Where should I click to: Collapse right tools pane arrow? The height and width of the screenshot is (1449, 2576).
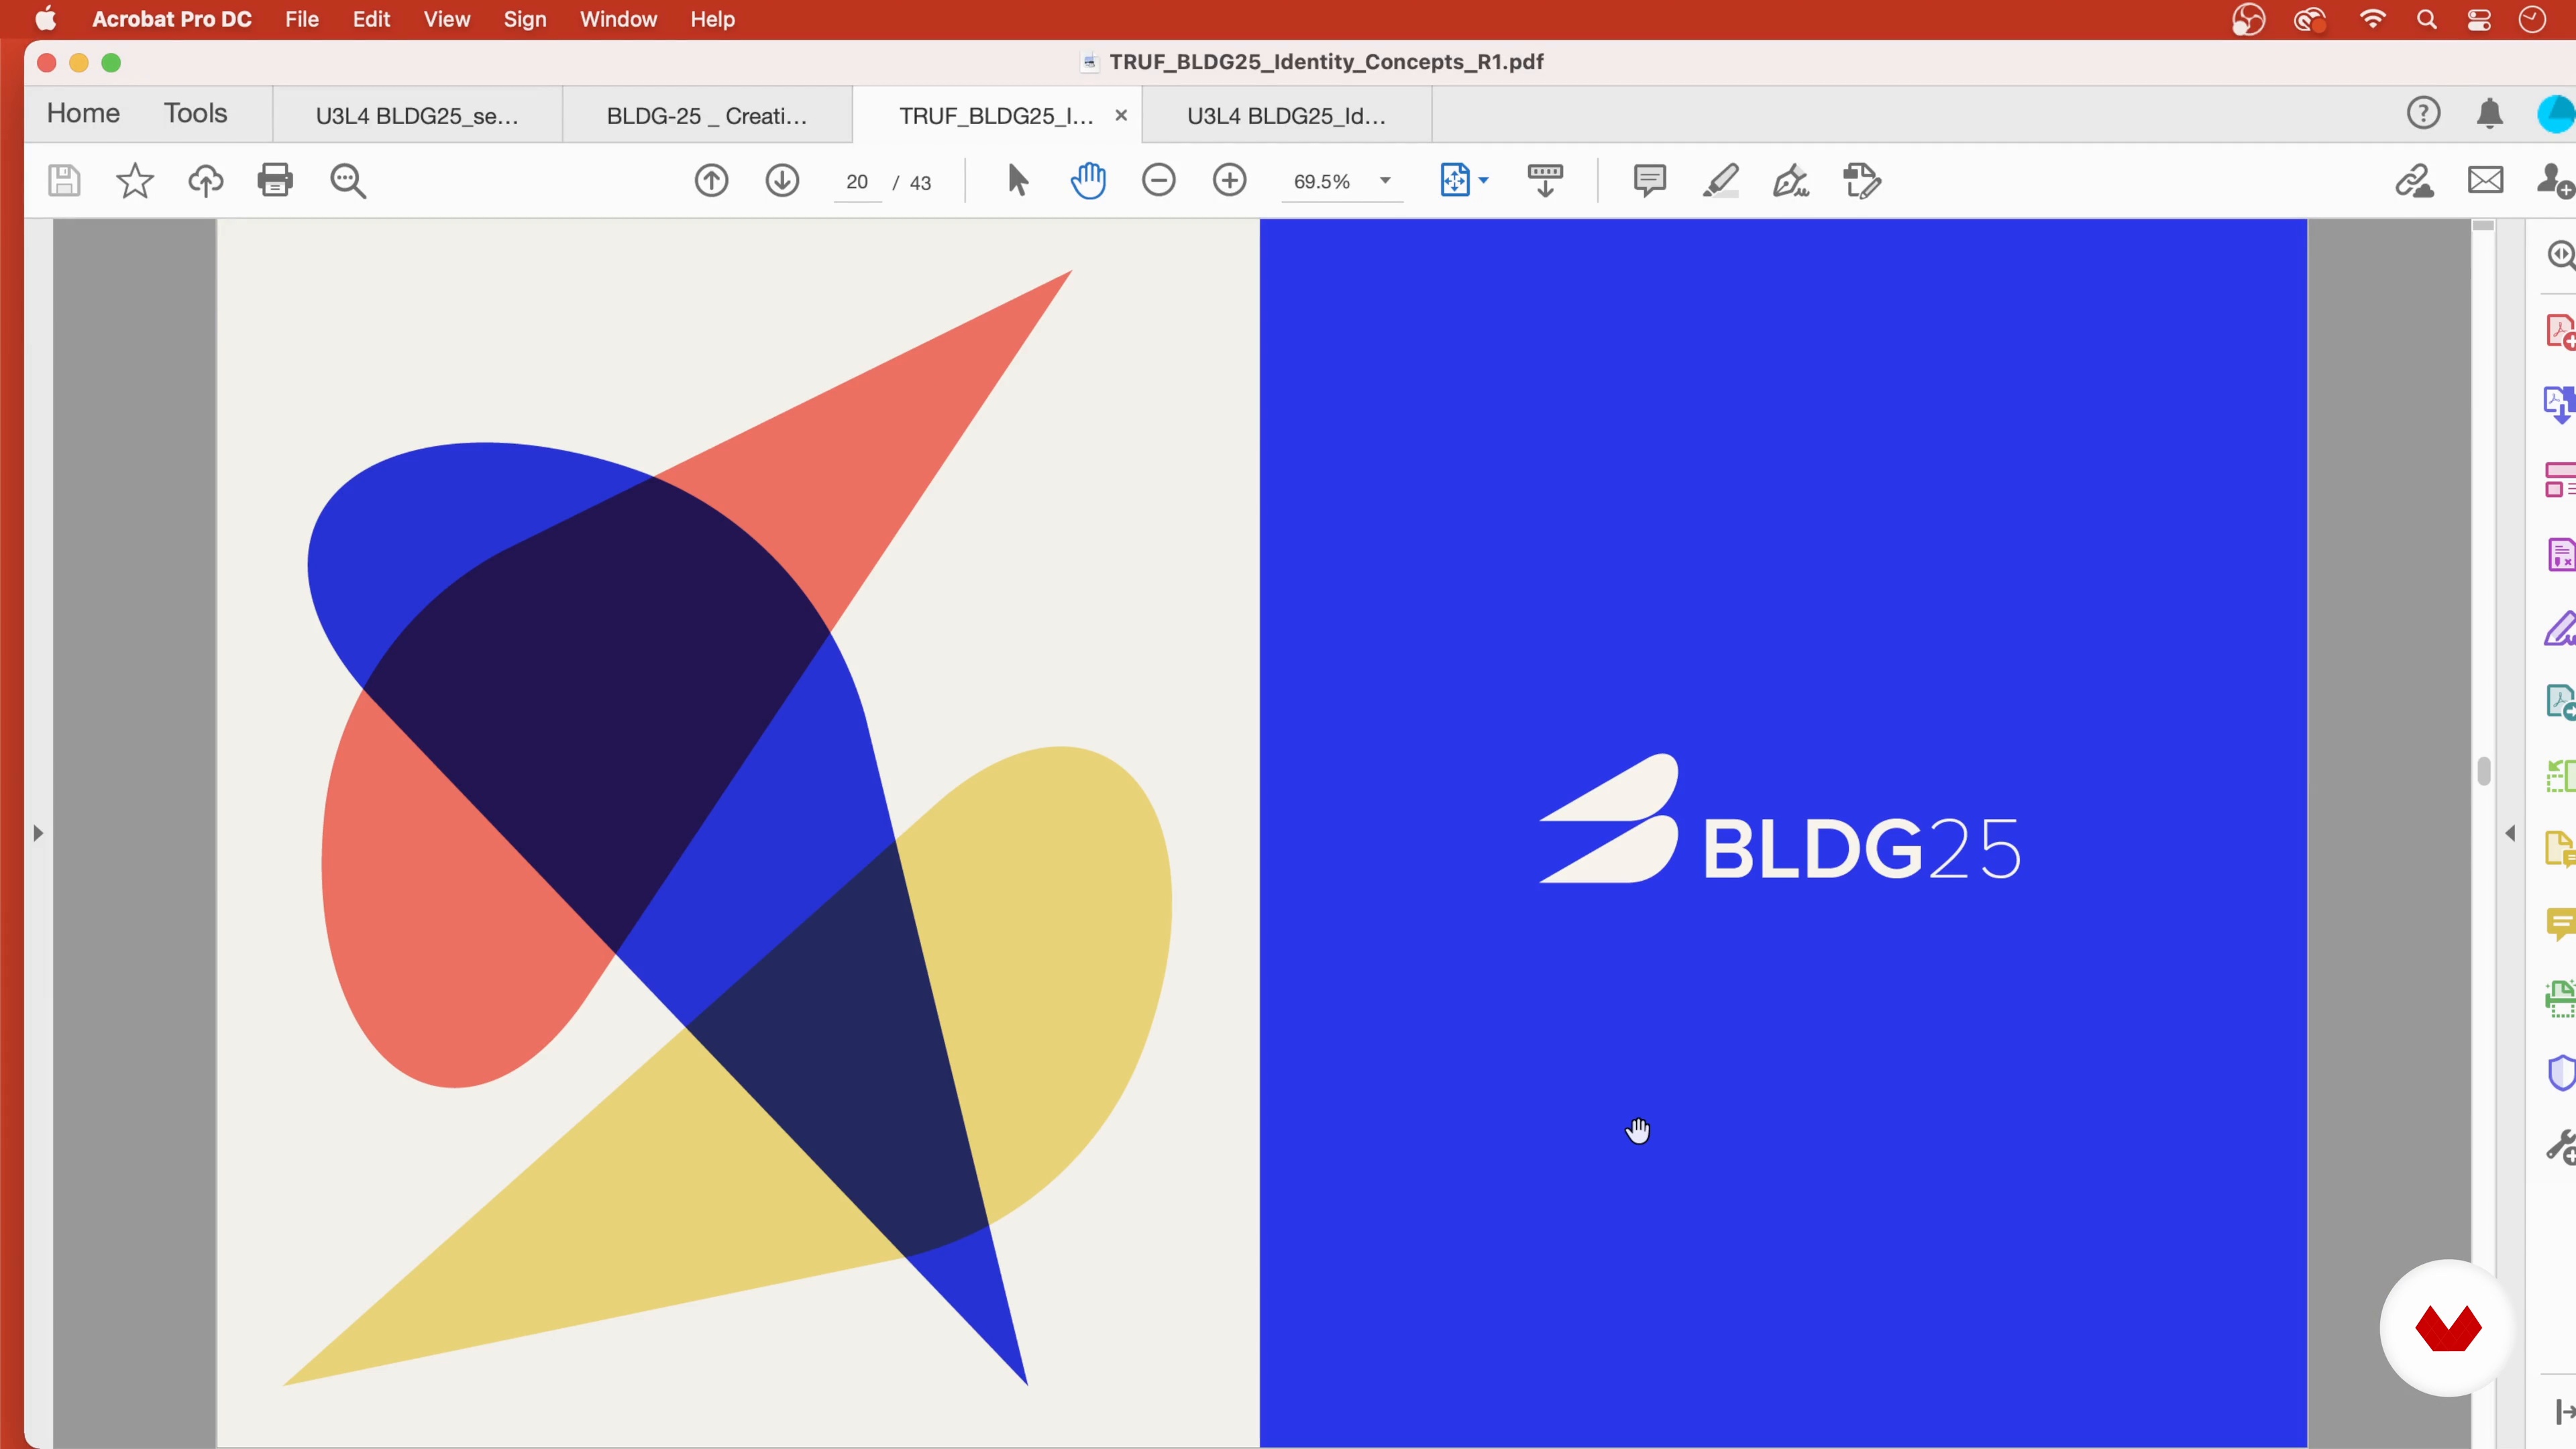click(x=2510, y=833)
